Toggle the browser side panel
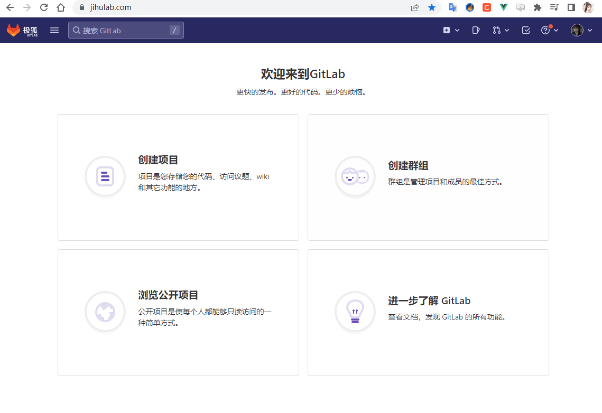The height and width of the screenshot is (413, 602). pos(571,7)
